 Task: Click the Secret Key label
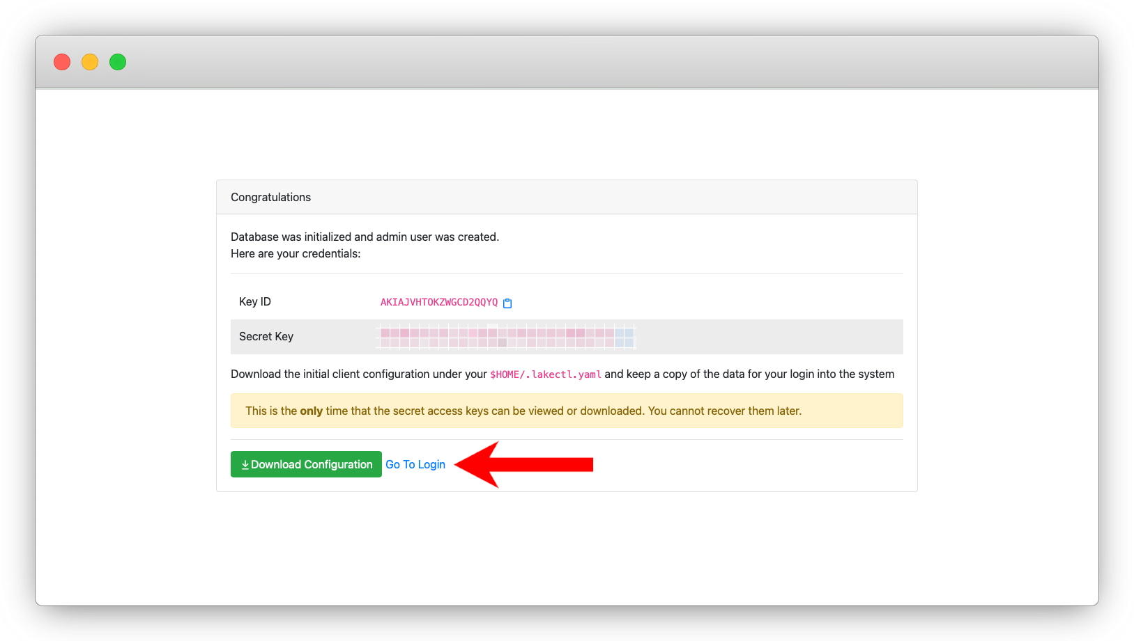266,336
